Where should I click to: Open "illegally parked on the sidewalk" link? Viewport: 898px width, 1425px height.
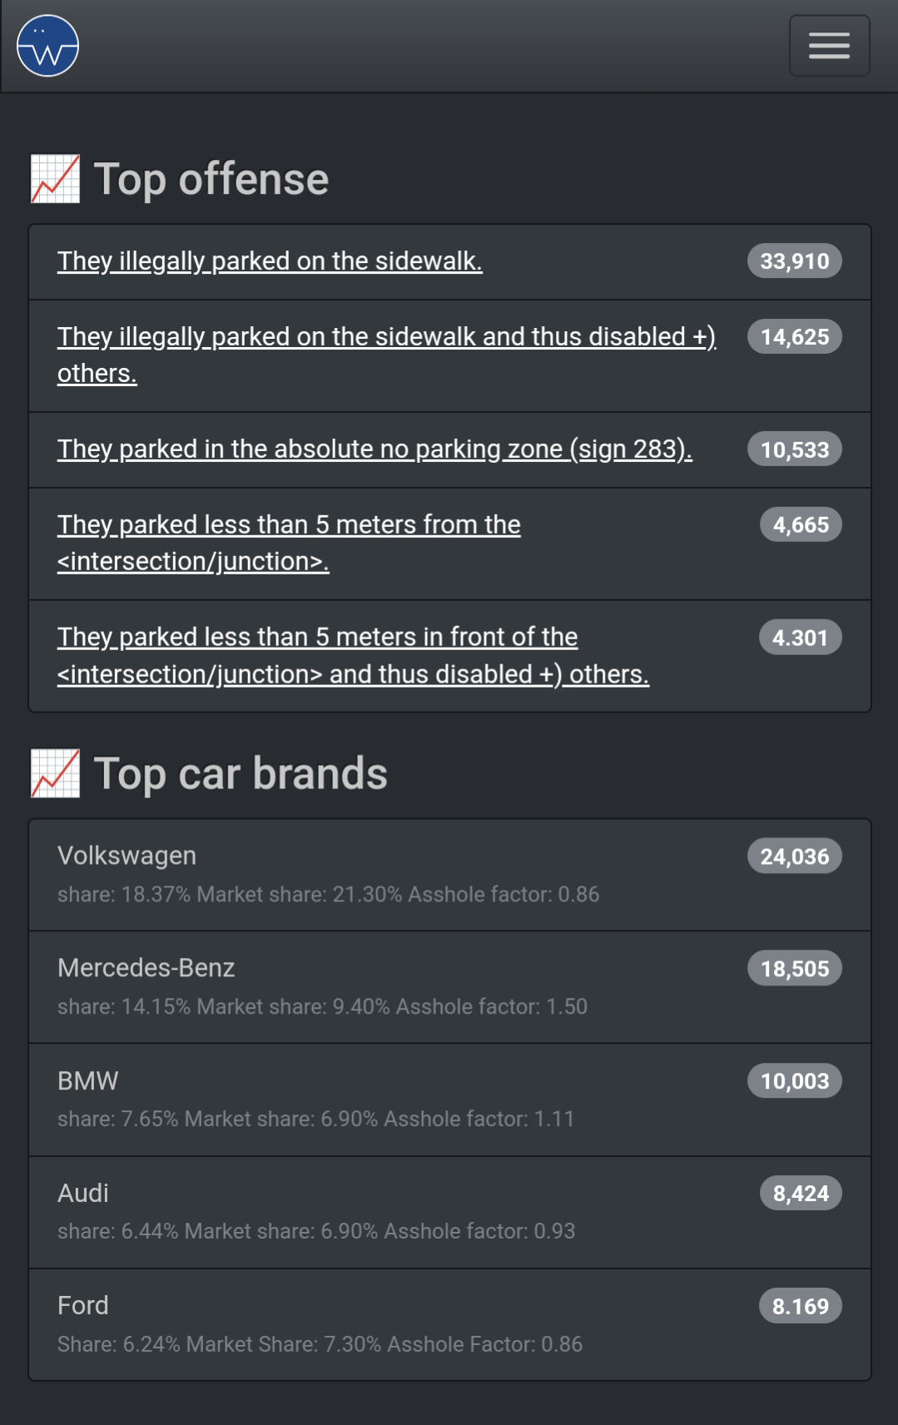pos(270,261)
